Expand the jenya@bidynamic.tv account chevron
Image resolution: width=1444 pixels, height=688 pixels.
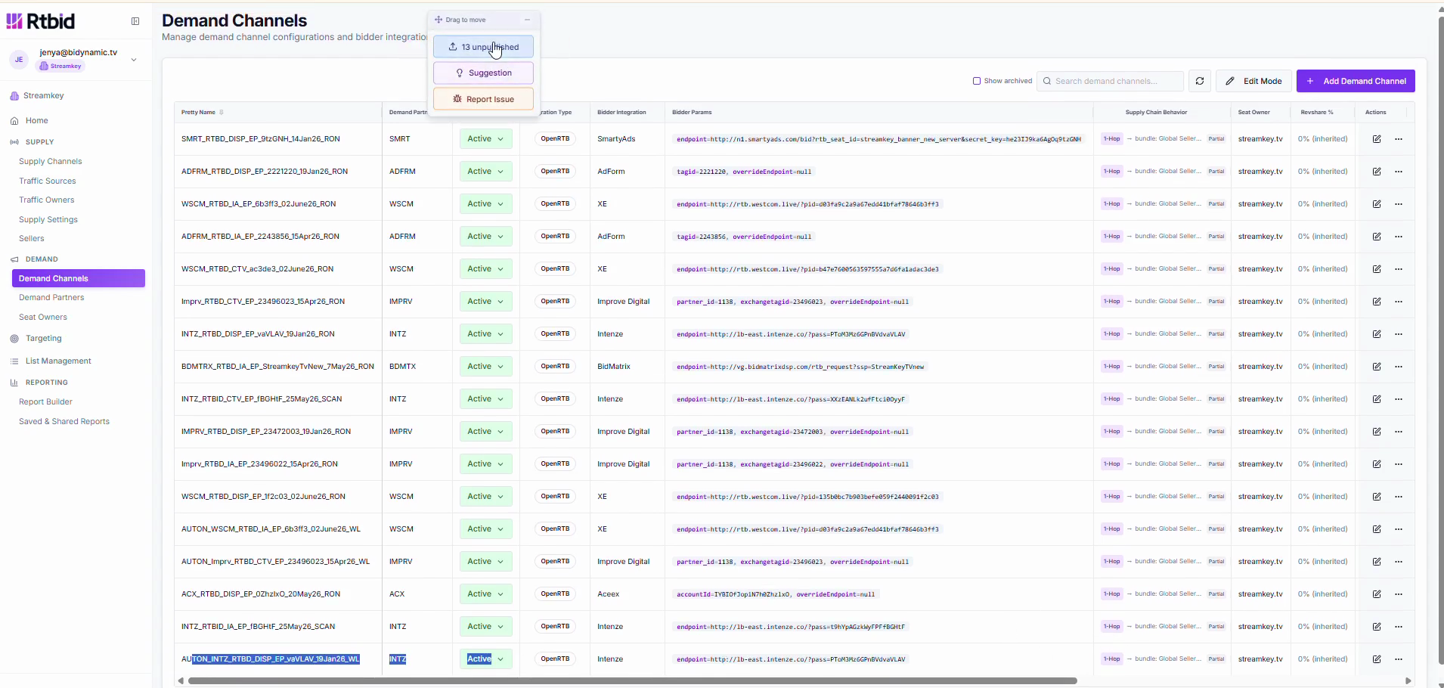tap(134, 59)
